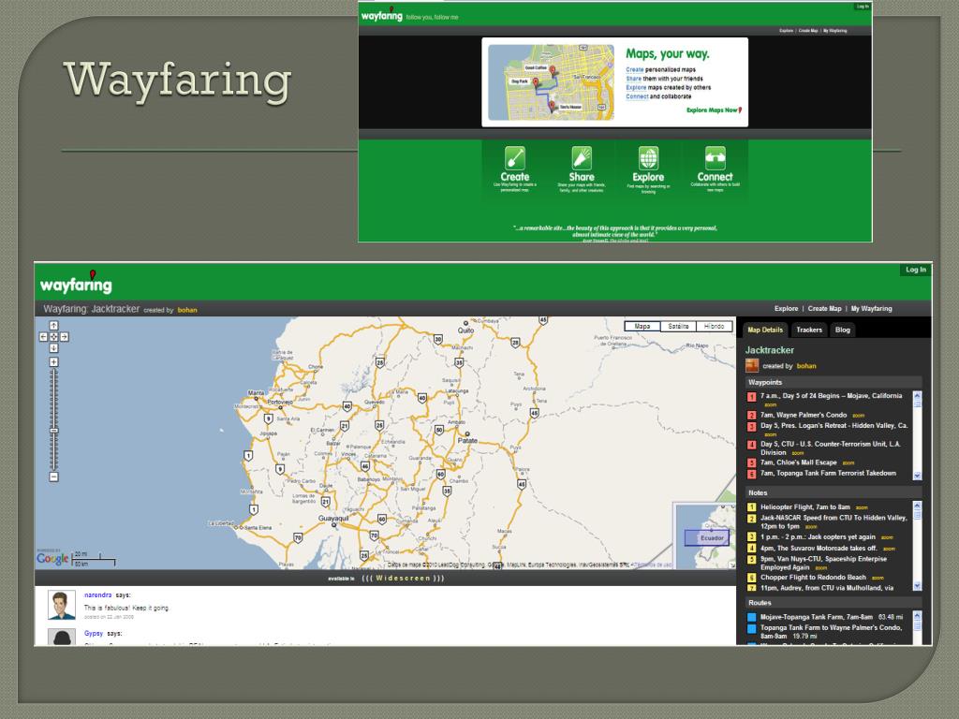Image resolution: width=959 pixels, height=719 pixels.
Task: Click the blue swatch for Mojave-Topanga Tank Farm route
Action: [x=752, y=618]
